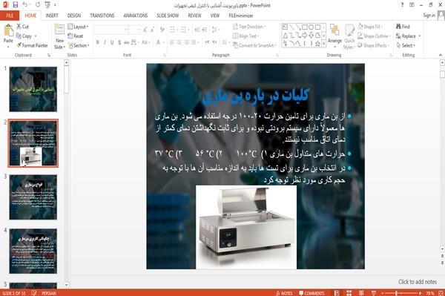445x296 pixels.
Task: Clear all formatting
Action: tap(162, 30)
